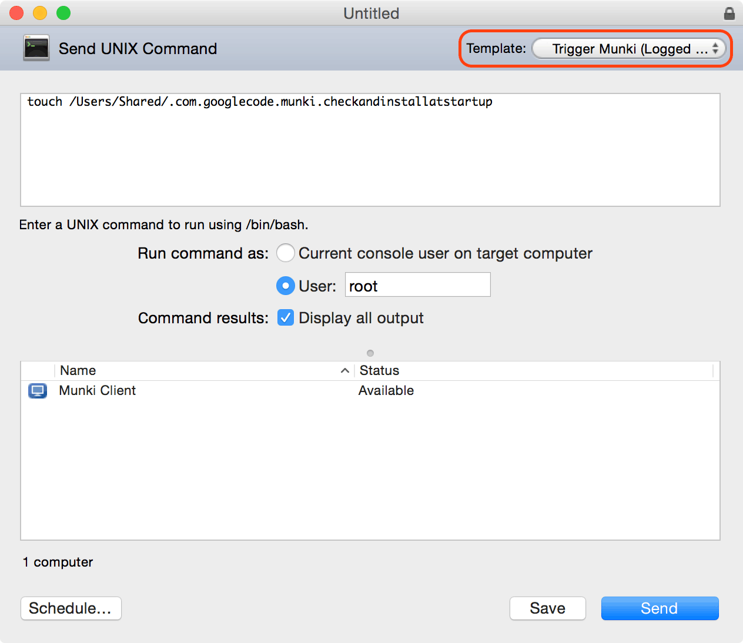This screenshot has width=743, height=643.
Task: Click inside the UNIX command text area
Action: [x=370, y=153]
